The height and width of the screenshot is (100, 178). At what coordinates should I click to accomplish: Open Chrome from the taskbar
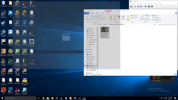[43, 98]
